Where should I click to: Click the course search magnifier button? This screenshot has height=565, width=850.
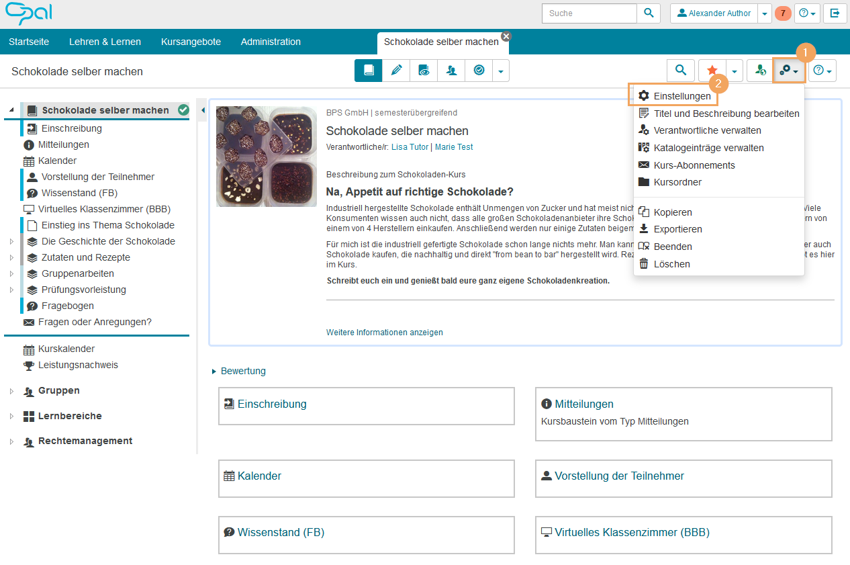click(x=681, y=70)
